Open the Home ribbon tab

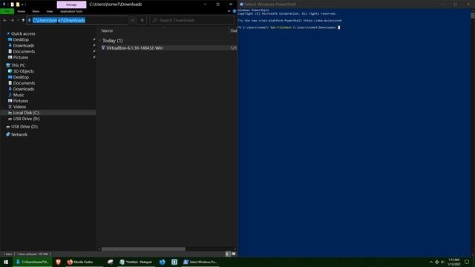point(22,12)
